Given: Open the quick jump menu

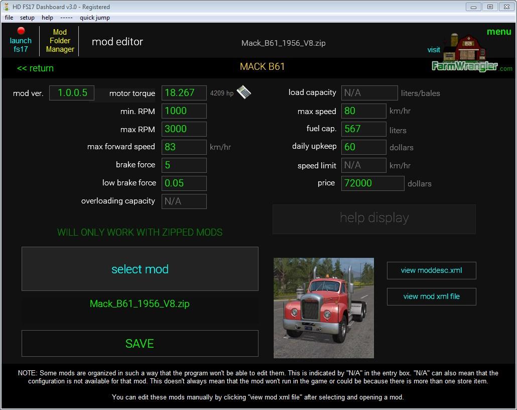Looking at the screenshot, I should coord(94,18).
